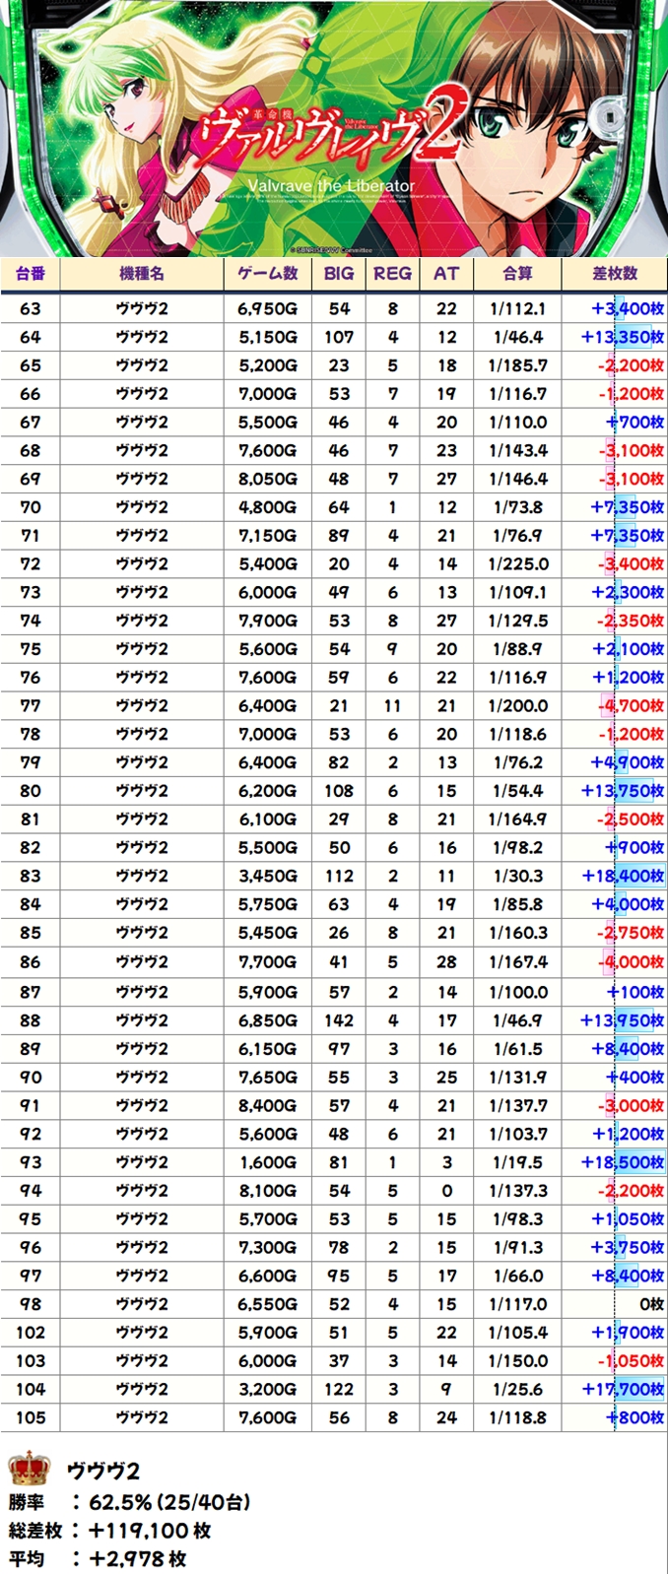Click the gold crown icon
The width and height of the screenshot is (668, 1574).
pyautogui.click(x=30, y=1469)
